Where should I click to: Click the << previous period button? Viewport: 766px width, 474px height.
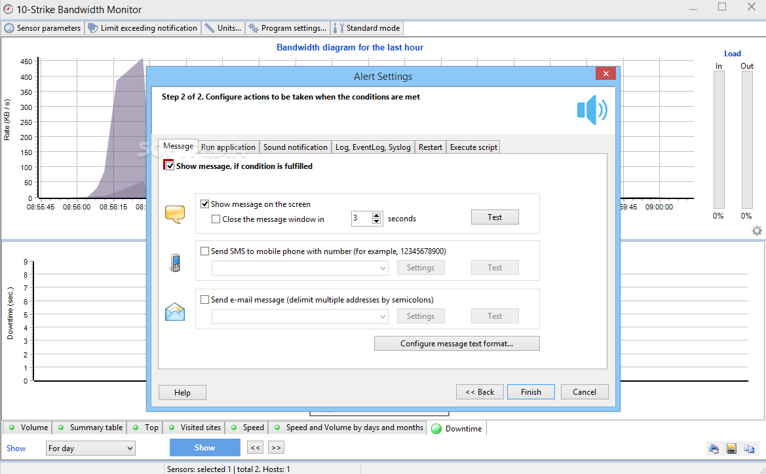[x=256, y=448]
